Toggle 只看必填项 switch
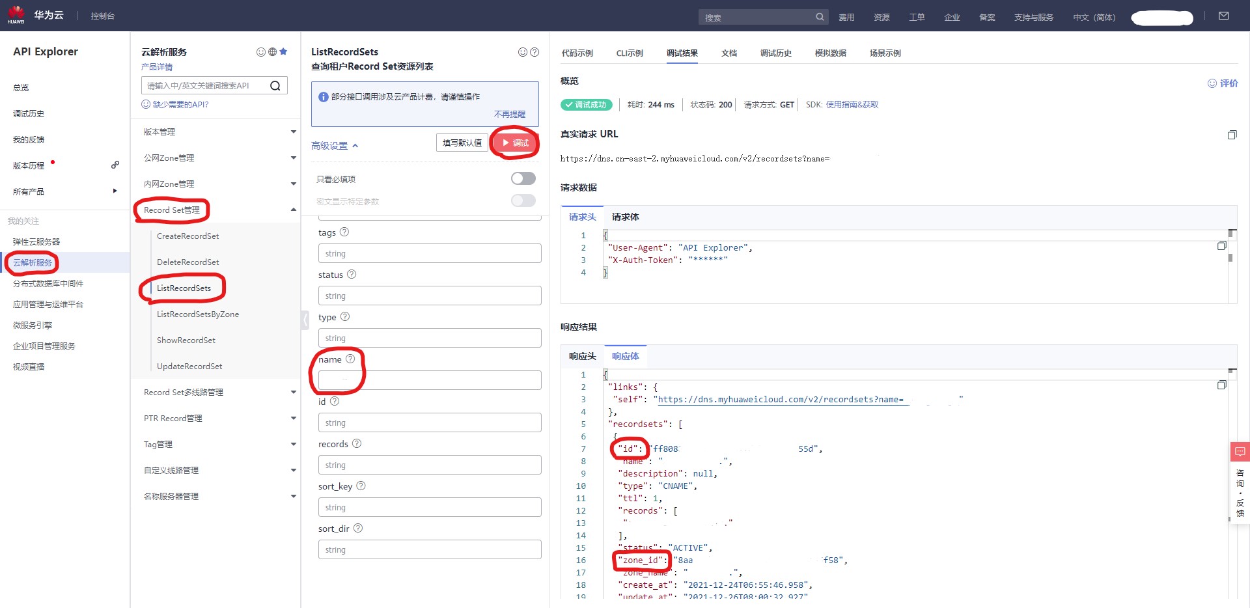 click(x=523, y=178)
